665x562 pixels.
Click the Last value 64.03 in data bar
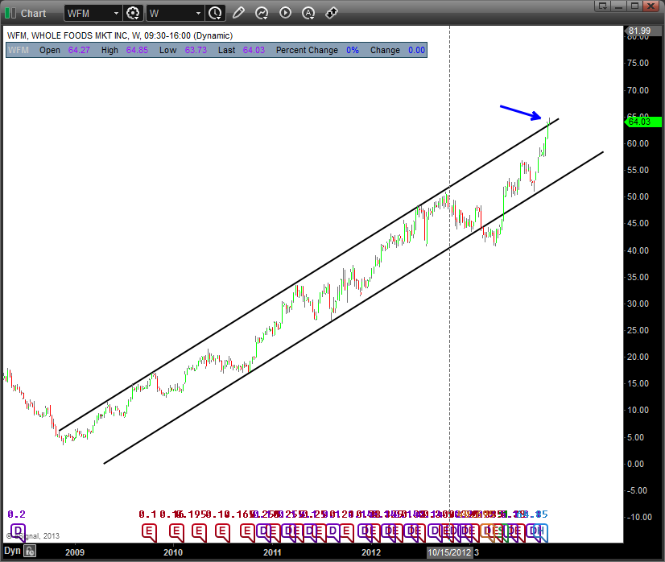click(254, 50)
